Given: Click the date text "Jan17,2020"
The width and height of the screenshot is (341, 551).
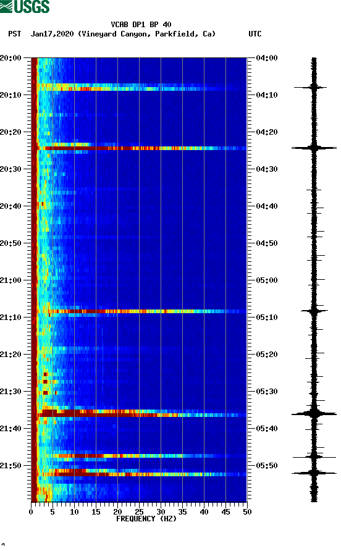Looking at the screenshot, I should [x=52, y=34].
